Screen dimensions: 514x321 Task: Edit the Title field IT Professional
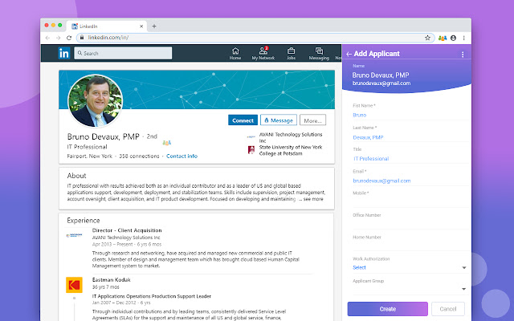(x=410, y=159)
